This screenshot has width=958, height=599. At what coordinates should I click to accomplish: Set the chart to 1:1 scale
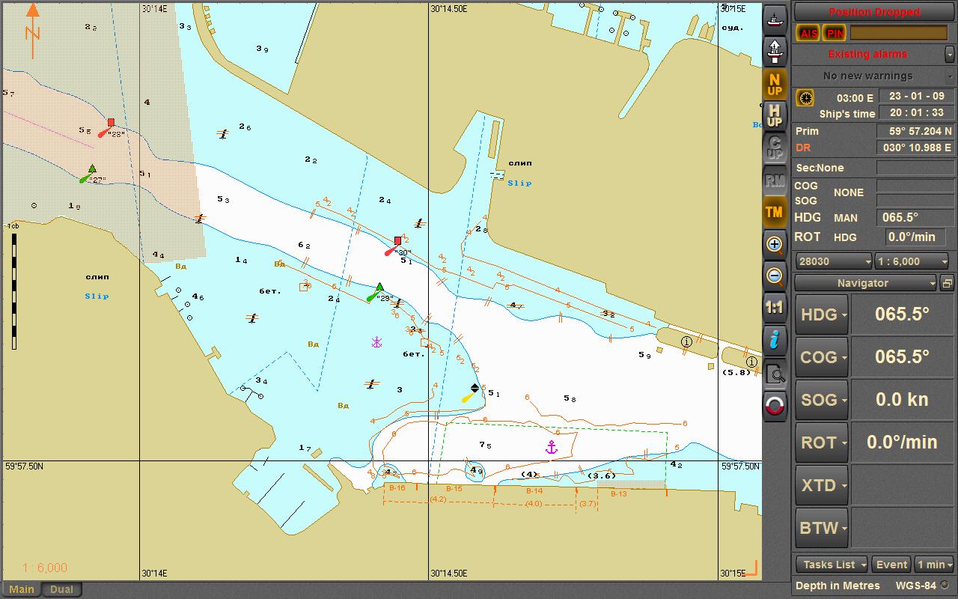[775, 308]
